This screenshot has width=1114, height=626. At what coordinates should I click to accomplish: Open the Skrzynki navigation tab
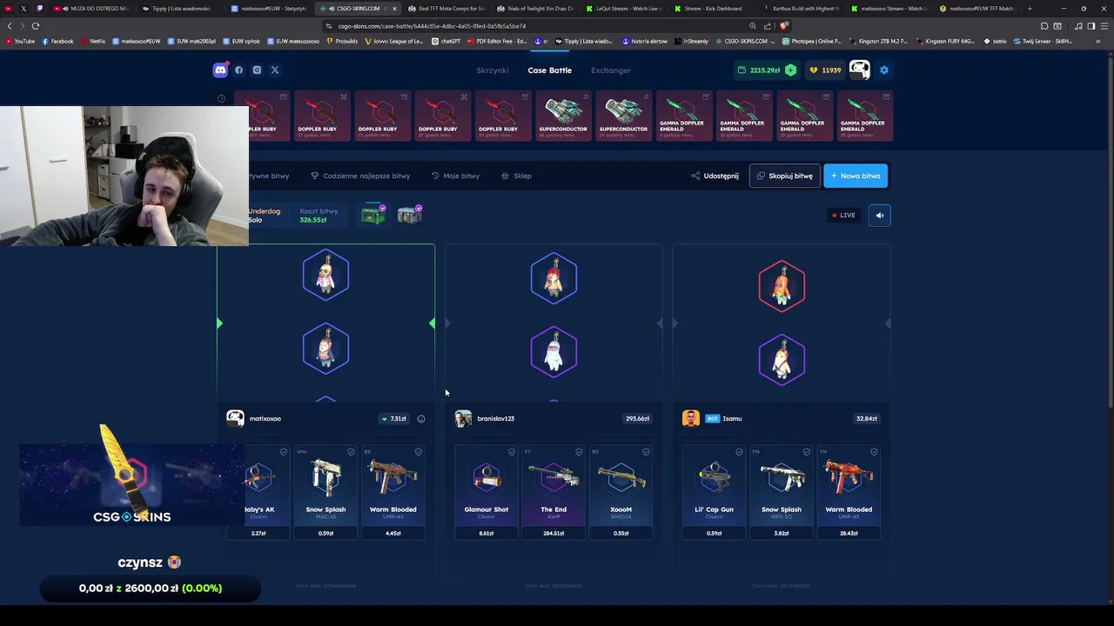492,70
